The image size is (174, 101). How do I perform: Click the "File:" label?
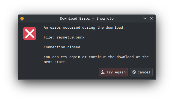(x=49, y=37)
